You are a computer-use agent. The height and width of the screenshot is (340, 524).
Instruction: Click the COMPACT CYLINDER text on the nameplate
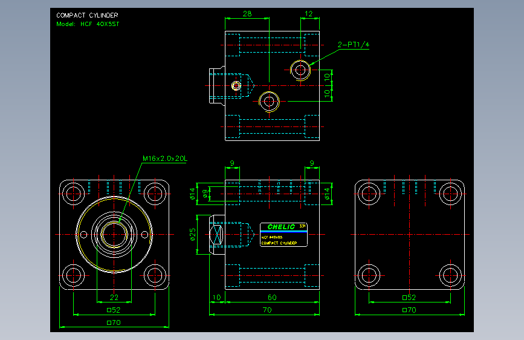pos(279,243)
